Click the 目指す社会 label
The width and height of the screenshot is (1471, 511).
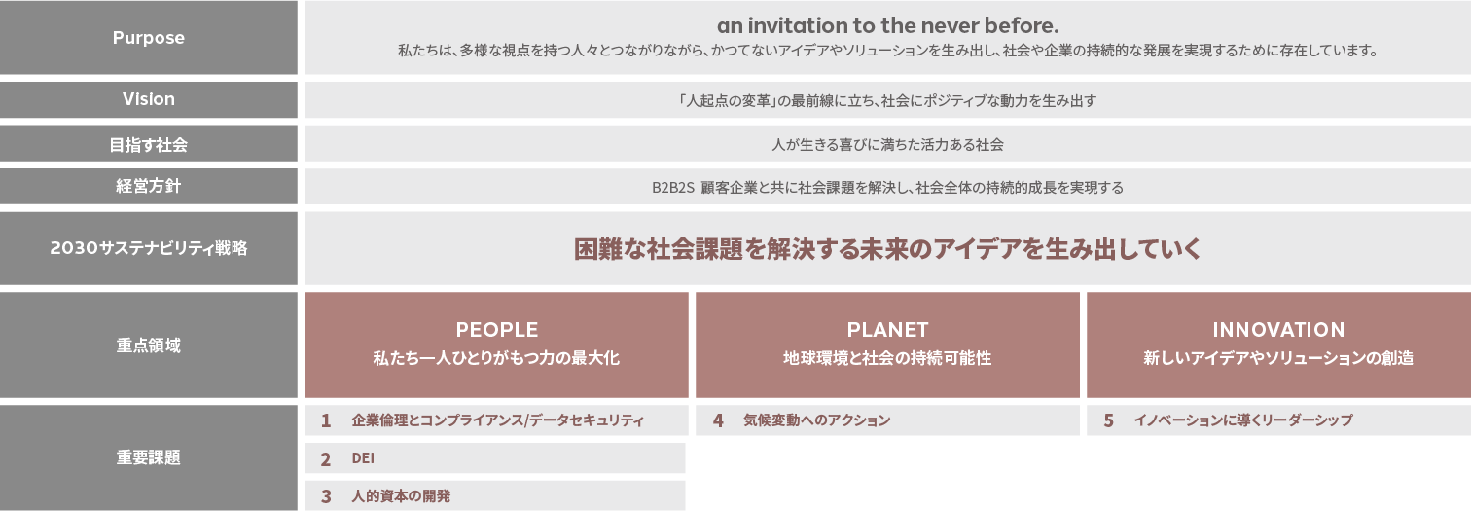148,144
